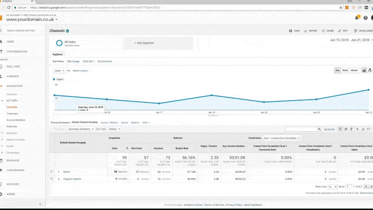Open the Secondary dimension dropdown
The height and width of the screenshot is (210, 373).
[x=81, y=129]
